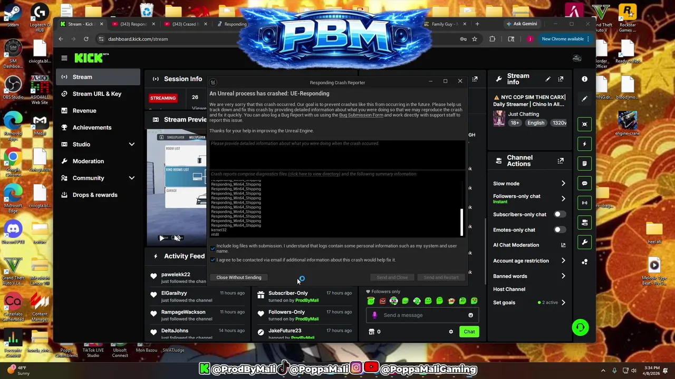The image size is (675, 379).
Task: Click the green Chat send button
Action: pos(469,332)
